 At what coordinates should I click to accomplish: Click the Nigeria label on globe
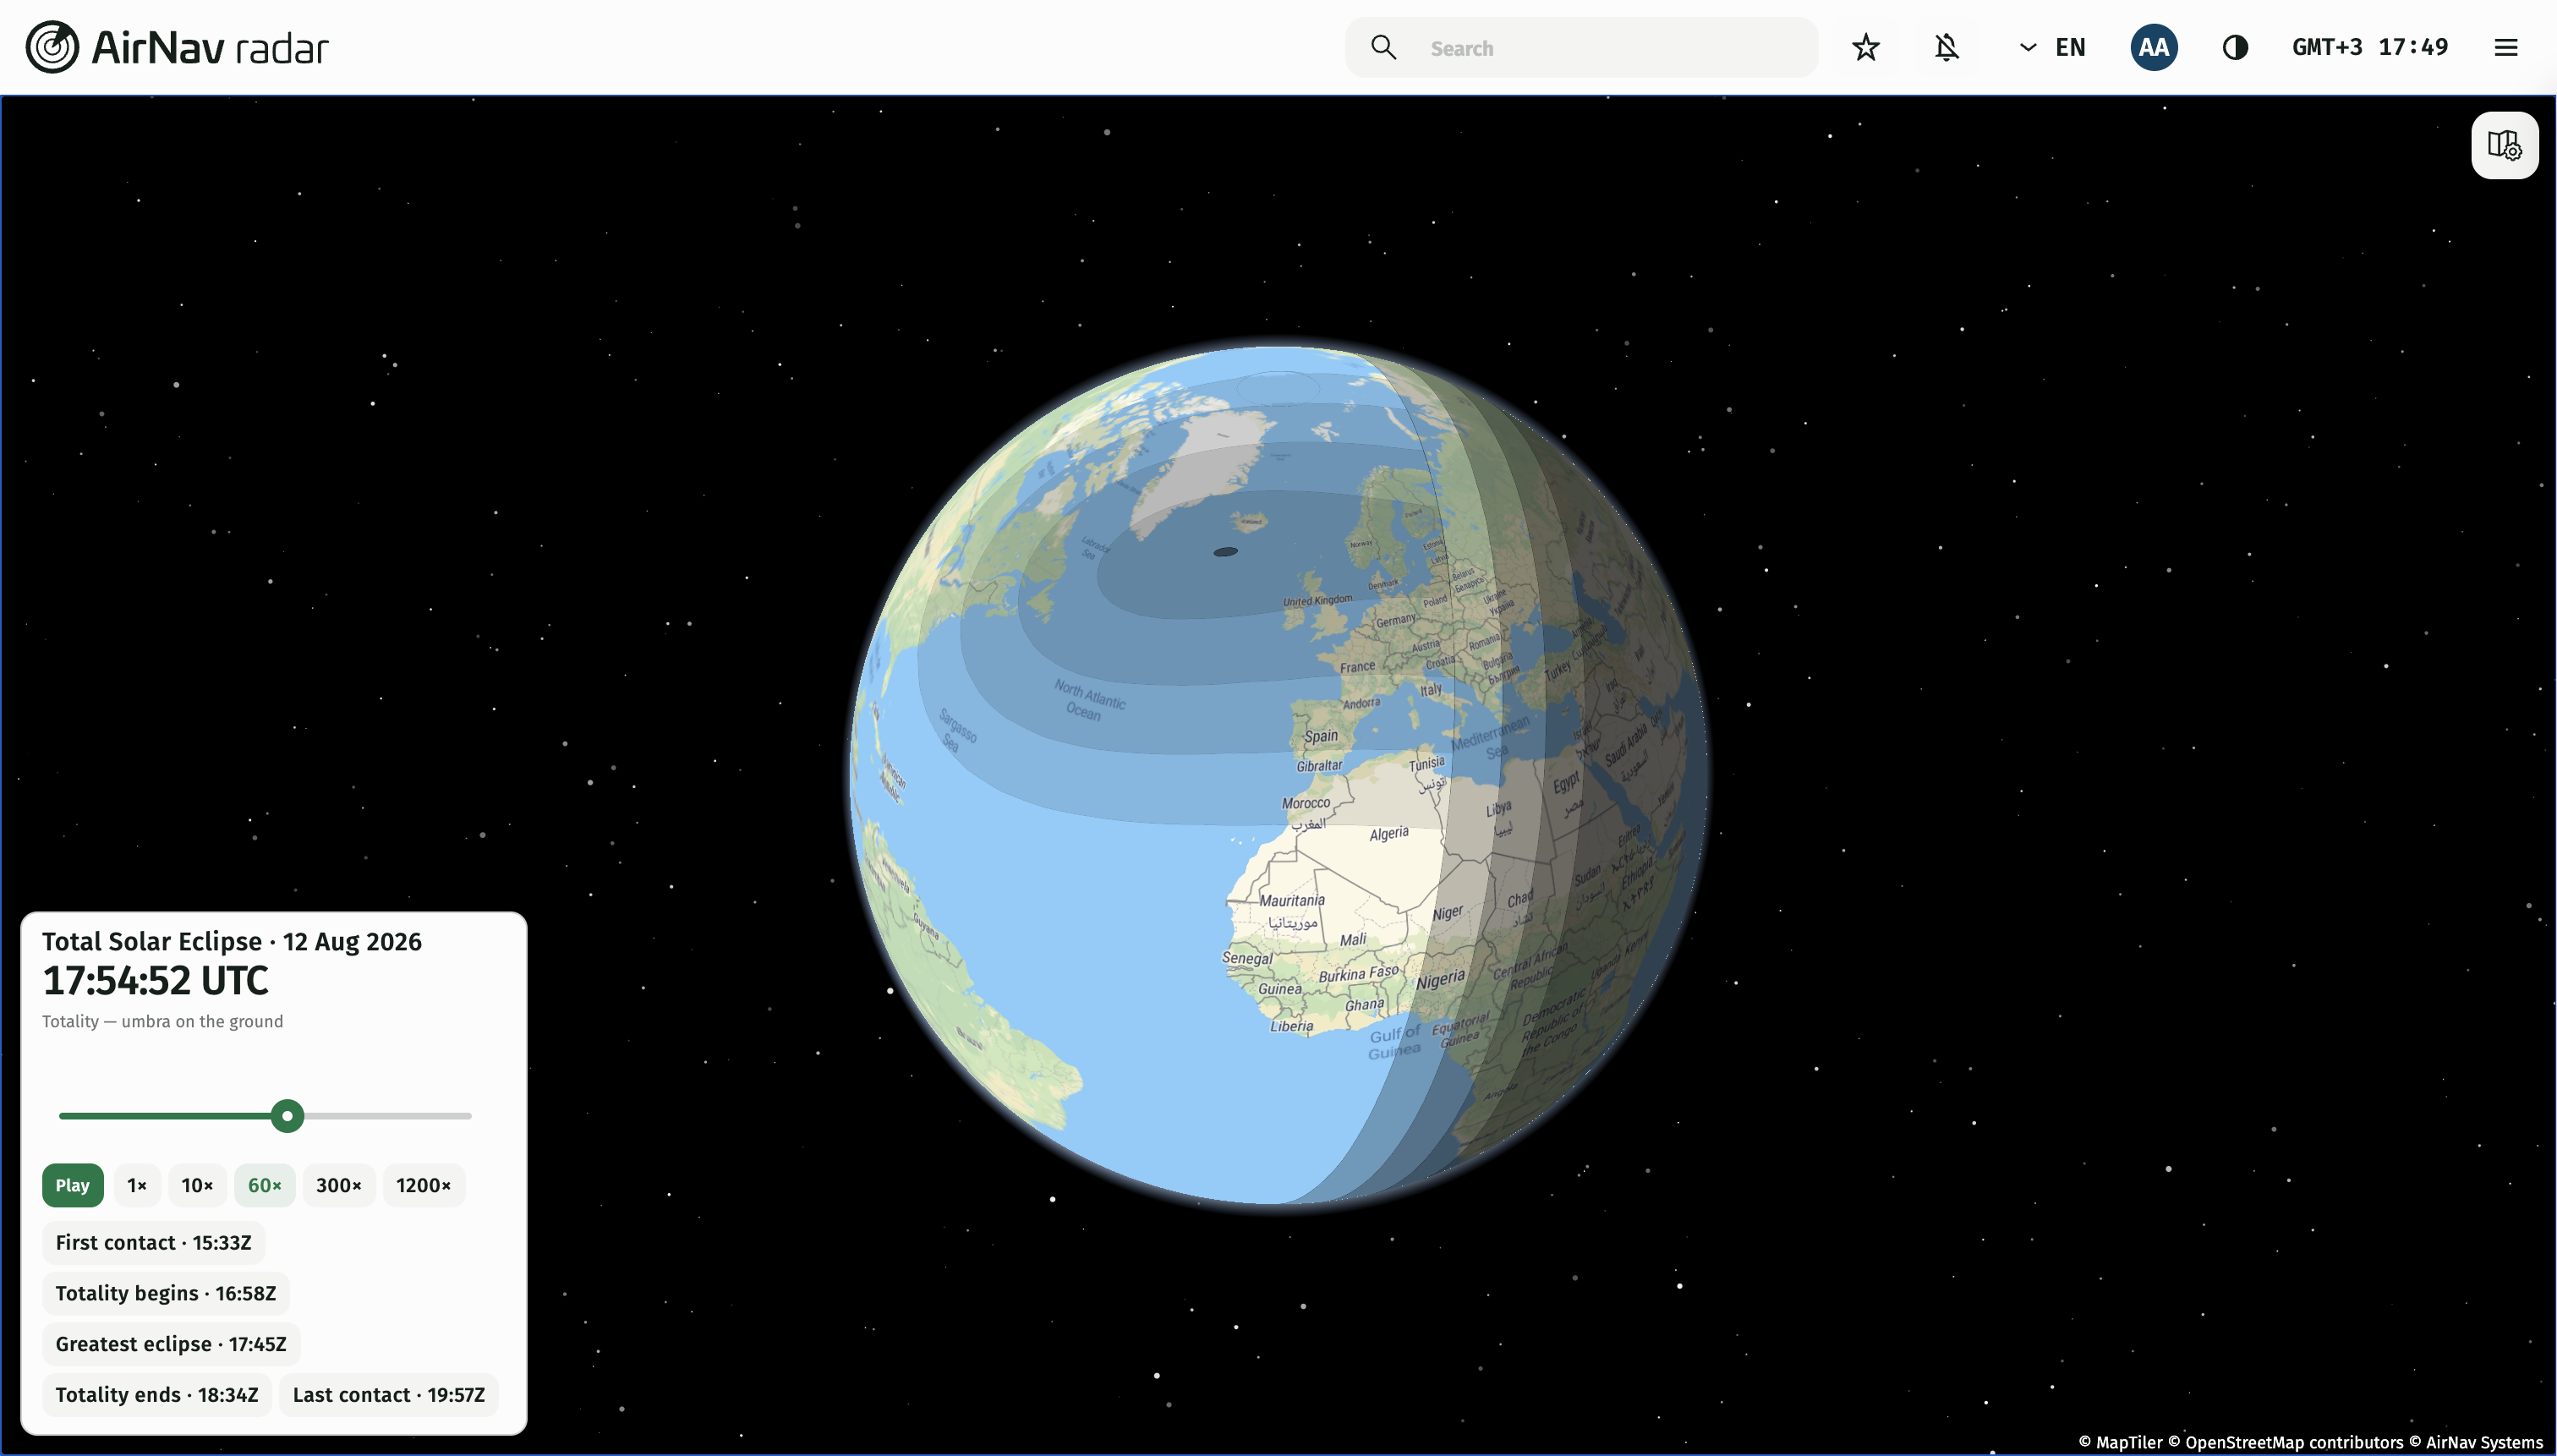point(1440,980)
